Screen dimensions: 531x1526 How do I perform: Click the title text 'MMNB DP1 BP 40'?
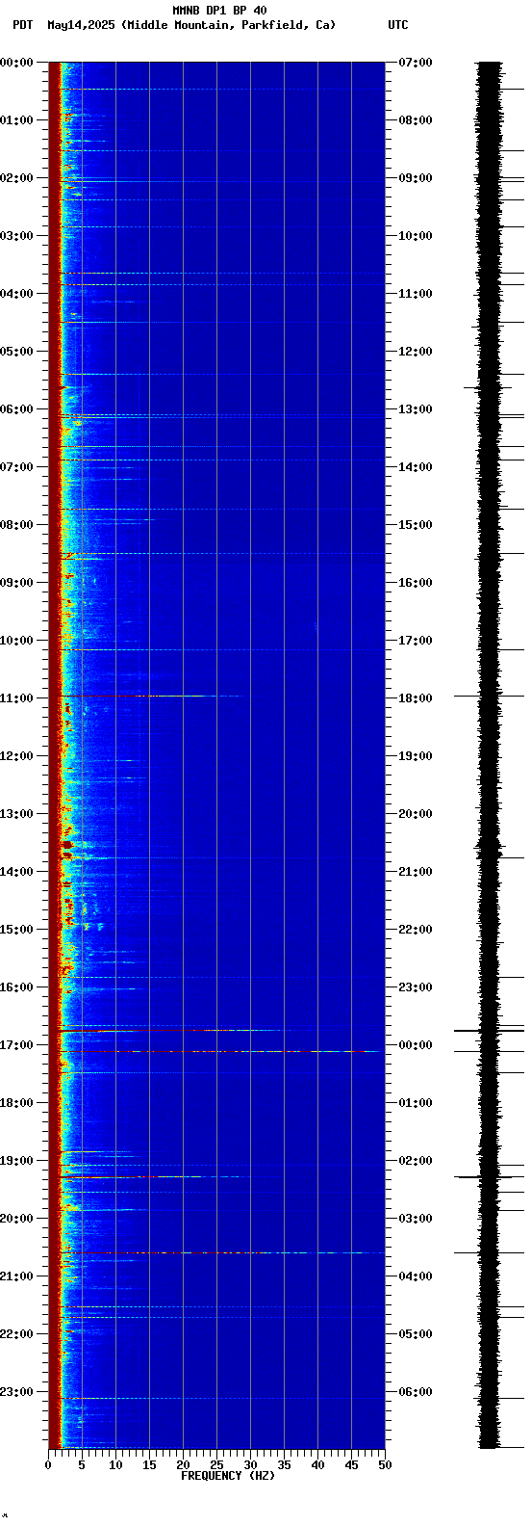pos(219,11)
